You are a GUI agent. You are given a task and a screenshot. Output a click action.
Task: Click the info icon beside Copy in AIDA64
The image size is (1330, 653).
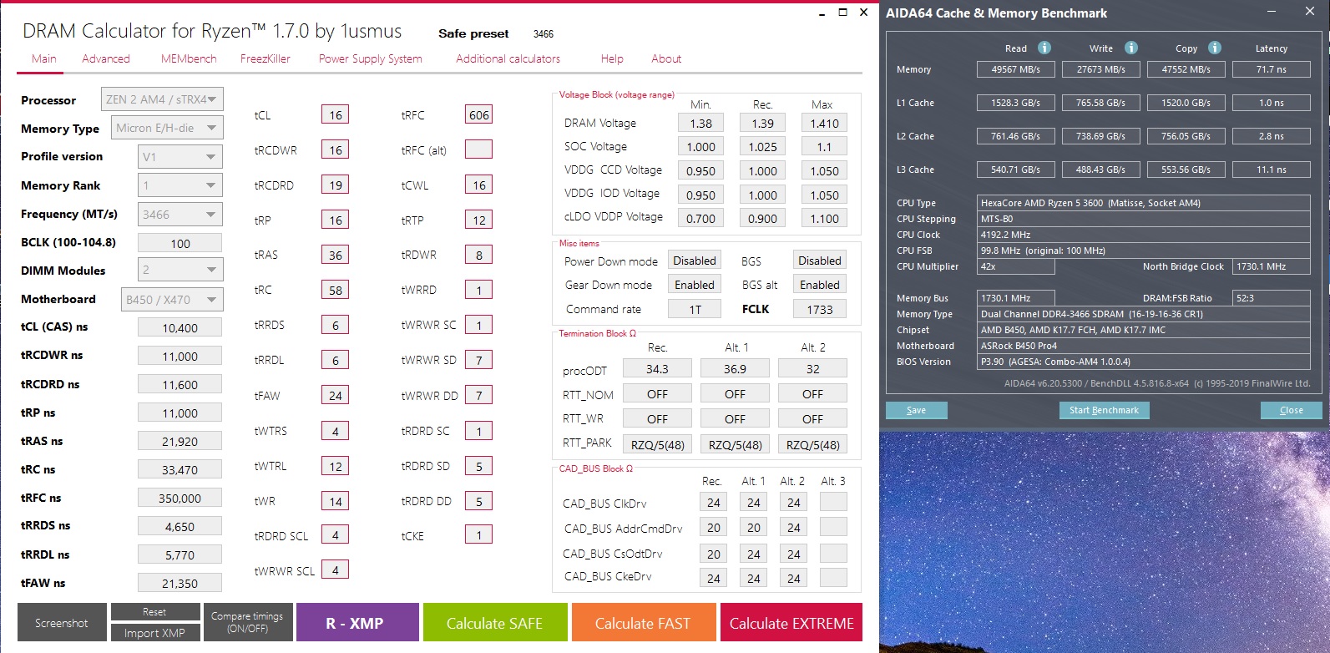tap(1215, 48)
